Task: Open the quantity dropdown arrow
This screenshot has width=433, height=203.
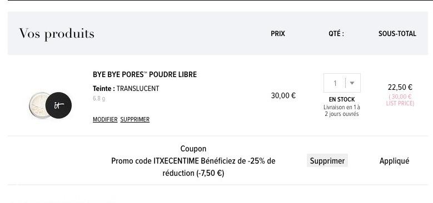Action: 352,83
